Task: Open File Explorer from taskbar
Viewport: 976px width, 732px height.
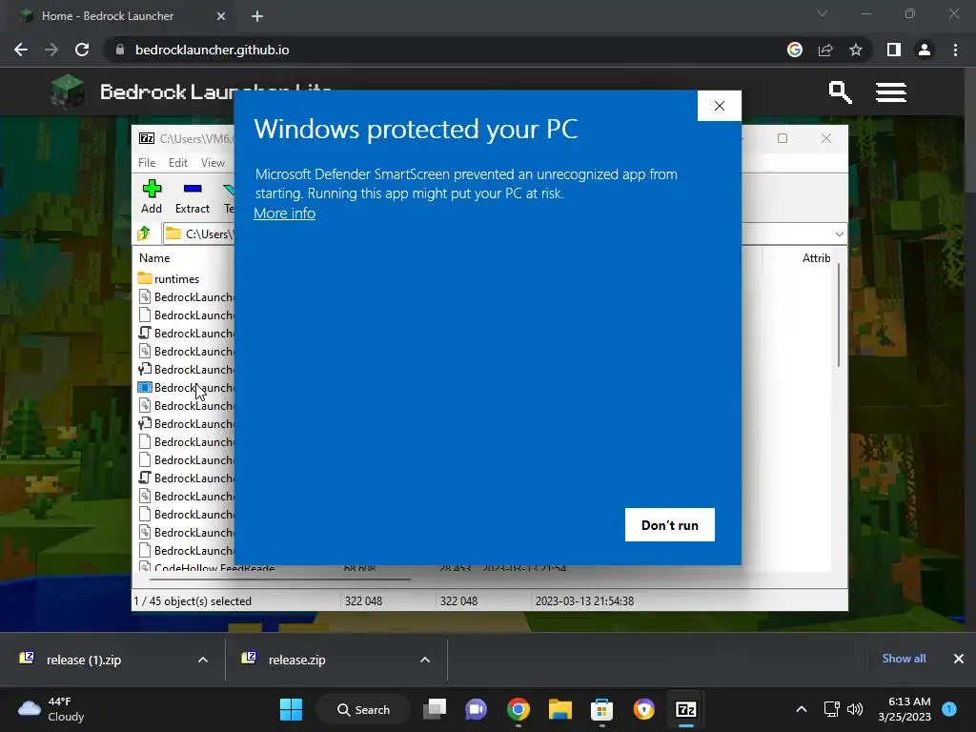Action: pos(560,709)
